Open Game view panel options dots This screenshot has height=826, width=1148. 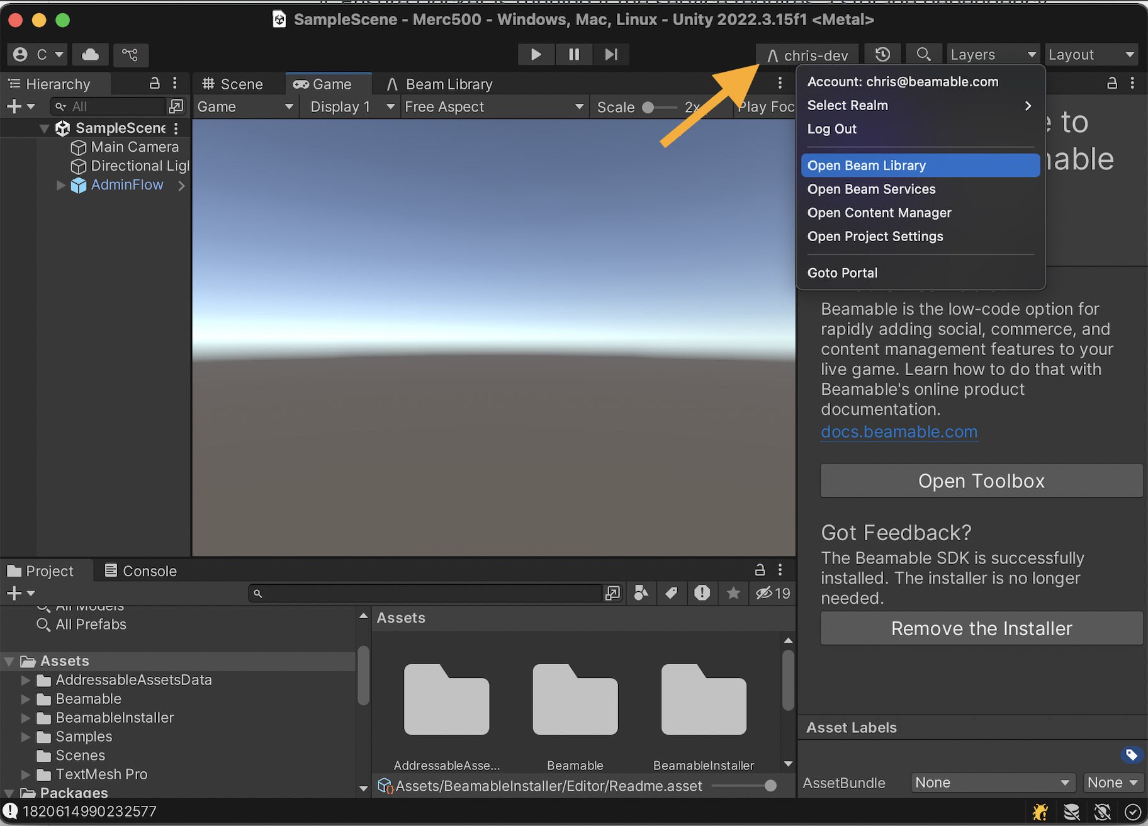(780, 83)
